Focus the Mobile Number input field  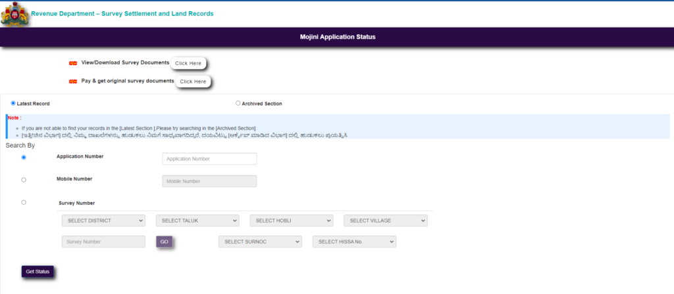(209, 181)
